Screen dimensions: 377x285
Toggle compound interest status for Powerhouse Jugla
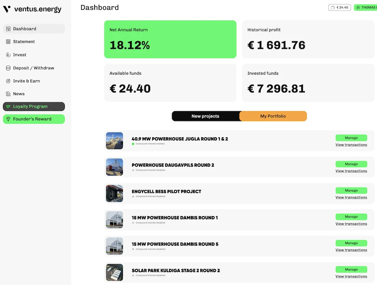(133, 144)
